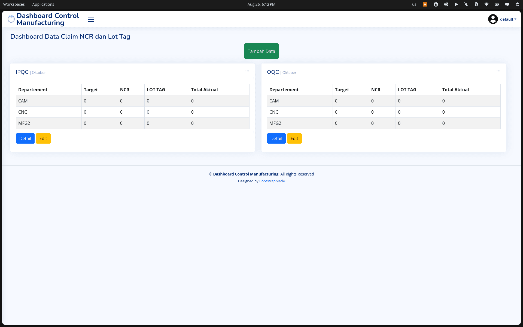Select MFG2 row in OQC table
The image size is (523, 327).
(384, 123)
